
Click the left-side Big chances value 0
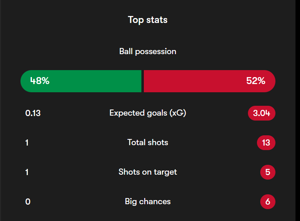point(27,202)
